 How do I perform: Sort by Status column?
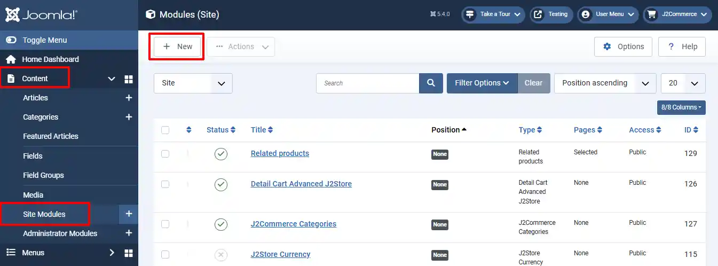coord(221,130)
